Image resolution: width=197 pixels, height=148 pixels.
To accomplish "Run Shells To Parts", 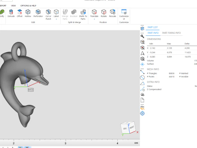I will [x=83, y=14].
